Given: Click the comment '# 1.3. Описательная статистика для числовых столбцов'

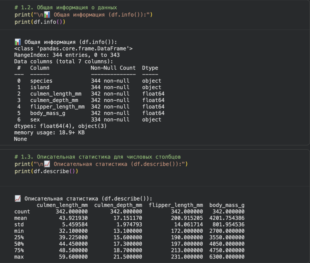Looking at the screenshot, I should (x=97, y=157).
